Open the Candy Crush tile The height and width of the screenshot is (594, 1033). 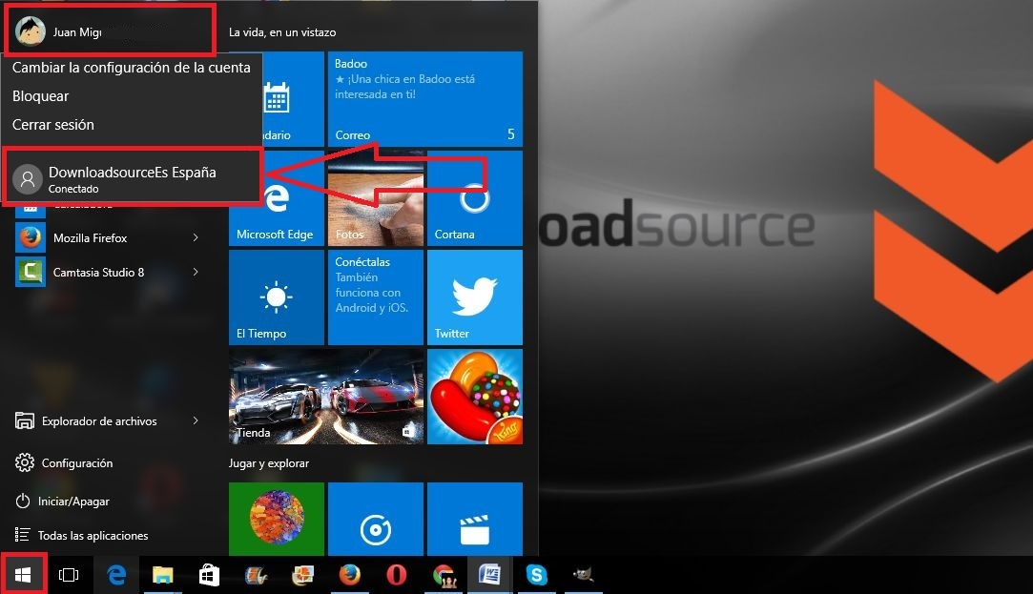point(474,397)
